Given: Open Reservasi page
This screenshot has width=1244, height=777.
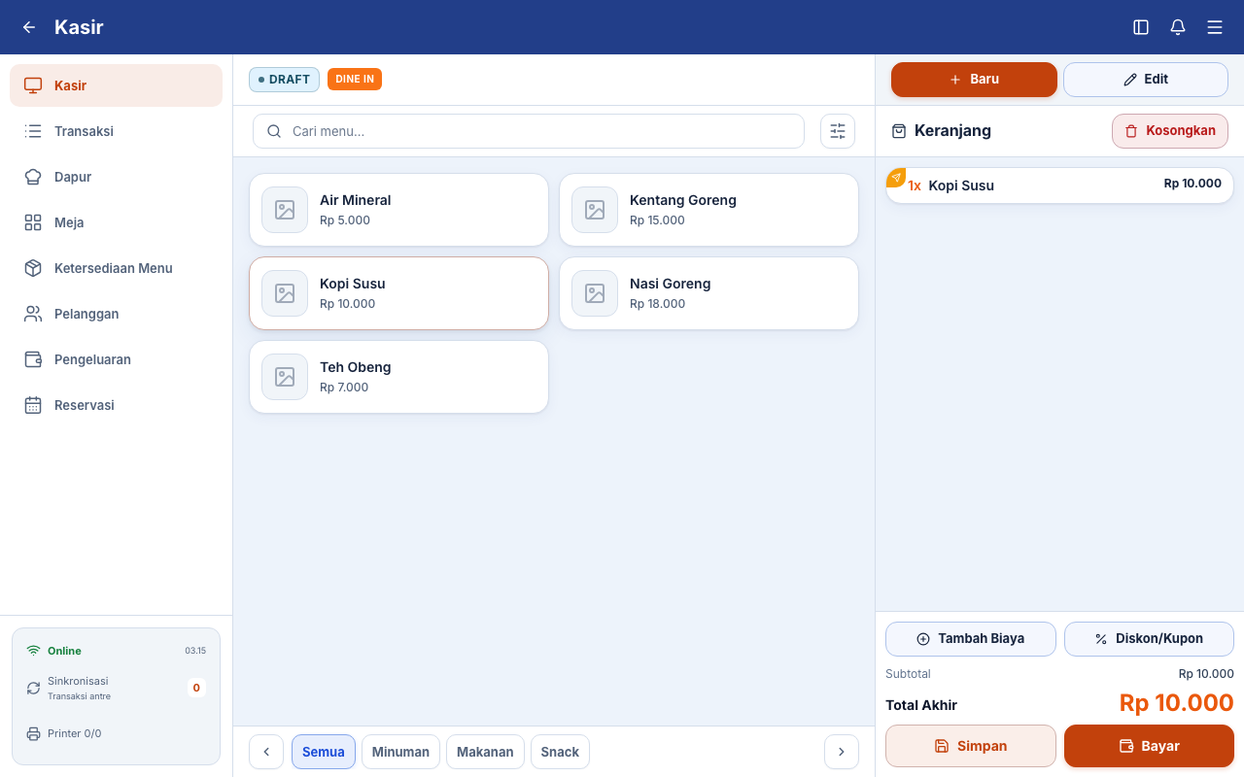Looking at the screenshot, I should tap(117, 405).
